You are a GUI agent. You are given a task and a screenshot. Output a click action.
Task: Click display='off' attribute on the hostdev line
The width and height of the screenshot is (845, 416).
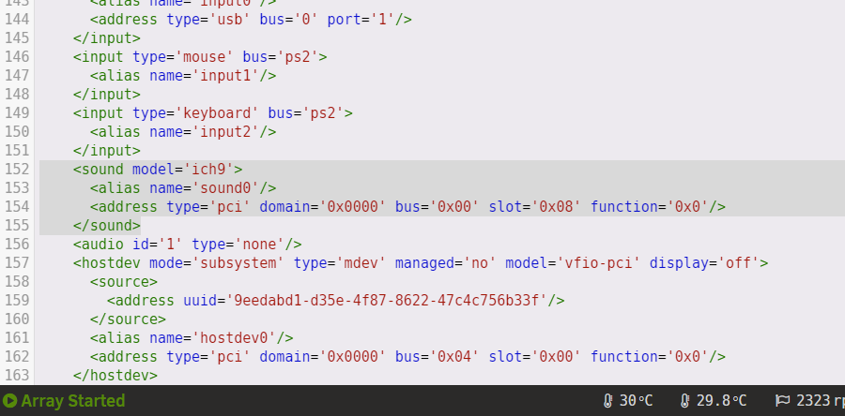pos(704,263)
